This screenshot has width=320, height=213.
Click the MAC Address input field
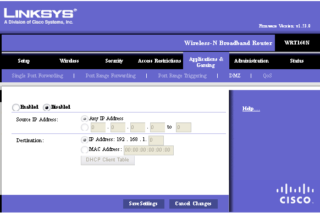(148, 150)
